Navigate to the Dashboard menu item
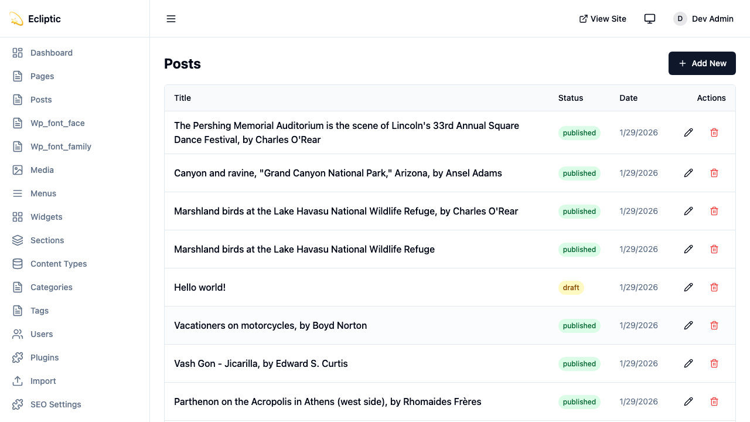750x422 pixels. click(52, 53)
